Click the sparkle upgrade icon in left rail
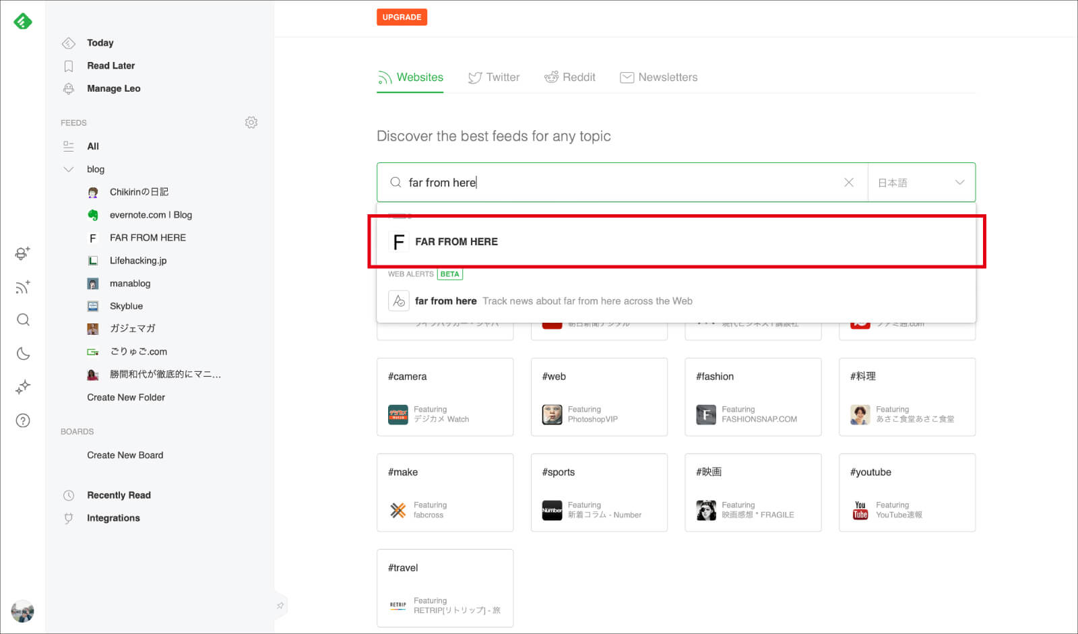 pyautogui.click(x=23, y=387)
